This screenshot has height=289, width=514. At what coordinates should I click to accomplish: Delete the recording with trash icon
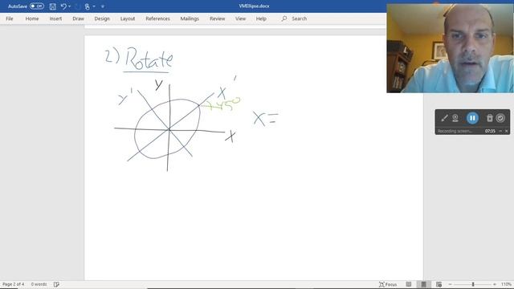tap(489, 118)
